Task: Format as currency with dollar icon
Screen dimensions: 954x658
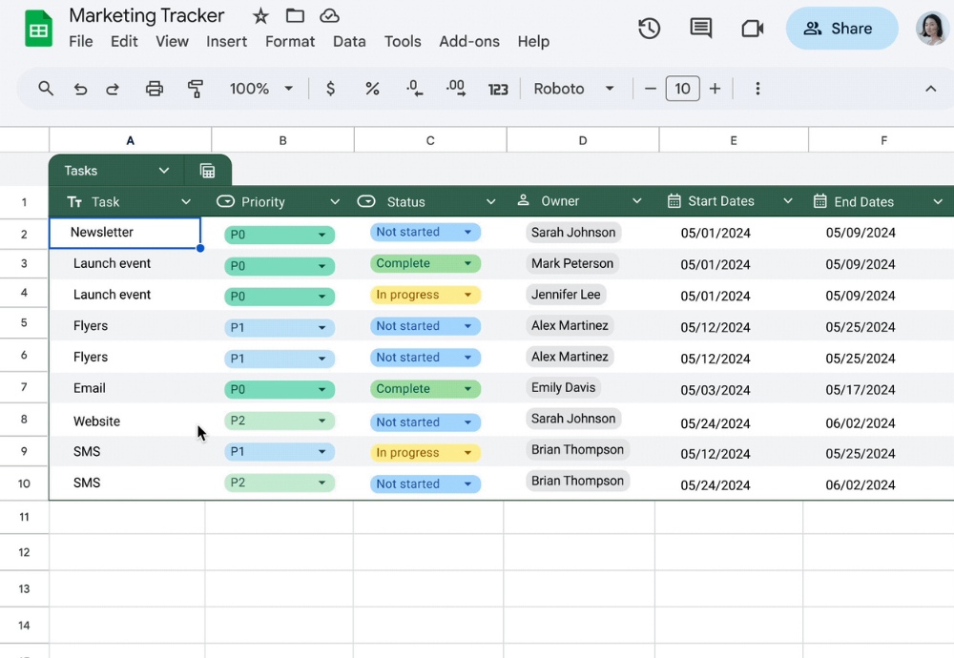Action: pos(330,89)
